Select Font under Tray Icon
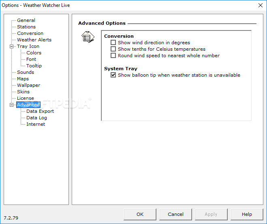The height and width of the screenshot is (224, 267). (x=31, y=59)
